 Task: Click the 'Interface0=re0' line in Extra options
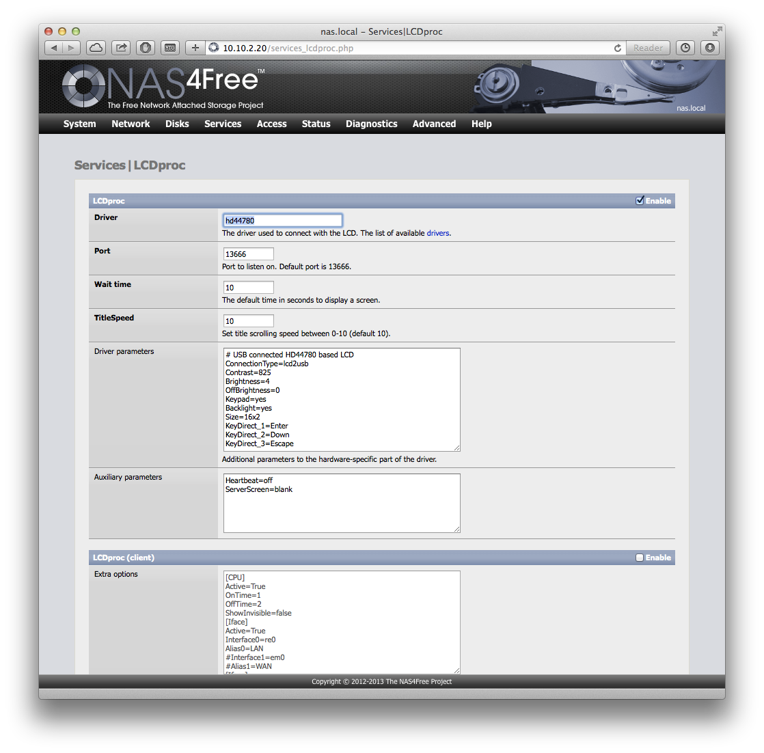pyautogui.click(x=250, y=640)
